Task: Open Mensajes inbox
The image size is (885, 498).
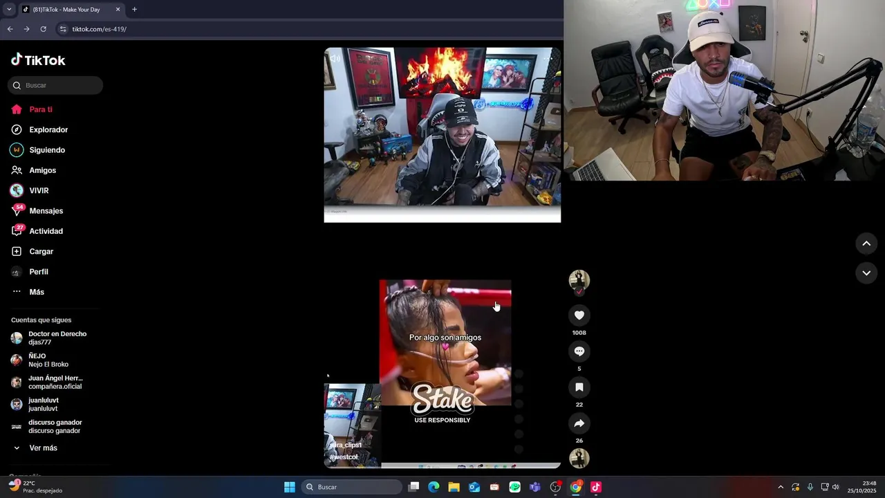Action: (37, 211)
